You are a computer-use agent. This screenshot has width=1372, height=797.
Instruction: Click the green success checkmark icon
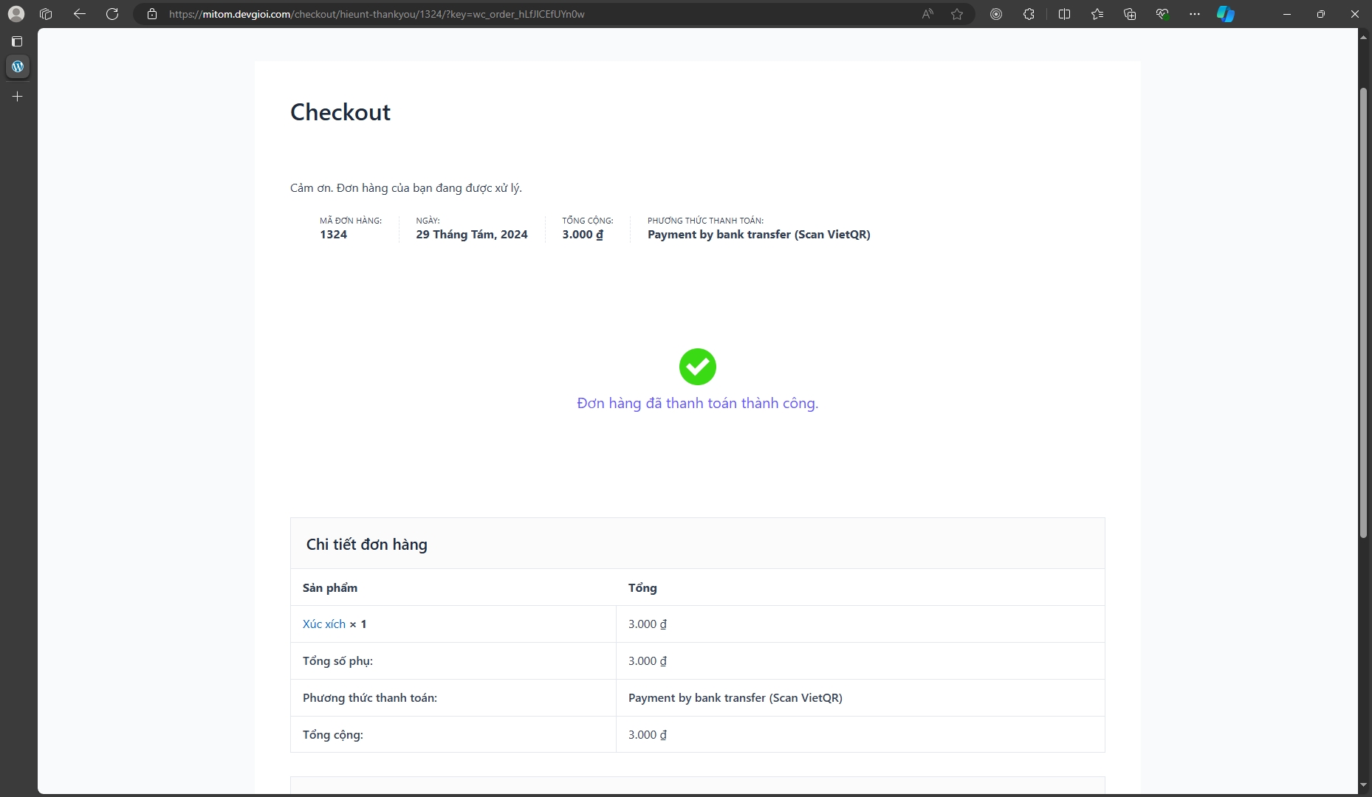(x=698, y=367)
